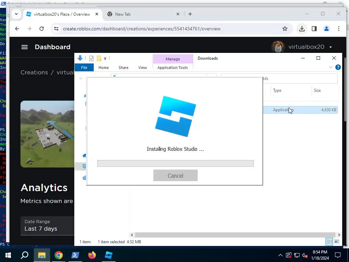
Task: Click the horizontal scrollbar track in Downloads
Action: pyautogui.click(x=235, y=235)
